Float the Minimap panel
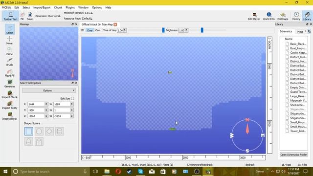 pyautogui.click(x=72, y=24)
